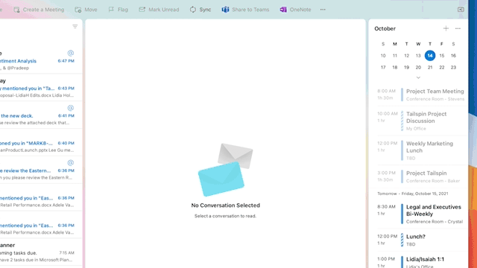
Task: Flag the message using the Flag button
Action: point(119,10)
